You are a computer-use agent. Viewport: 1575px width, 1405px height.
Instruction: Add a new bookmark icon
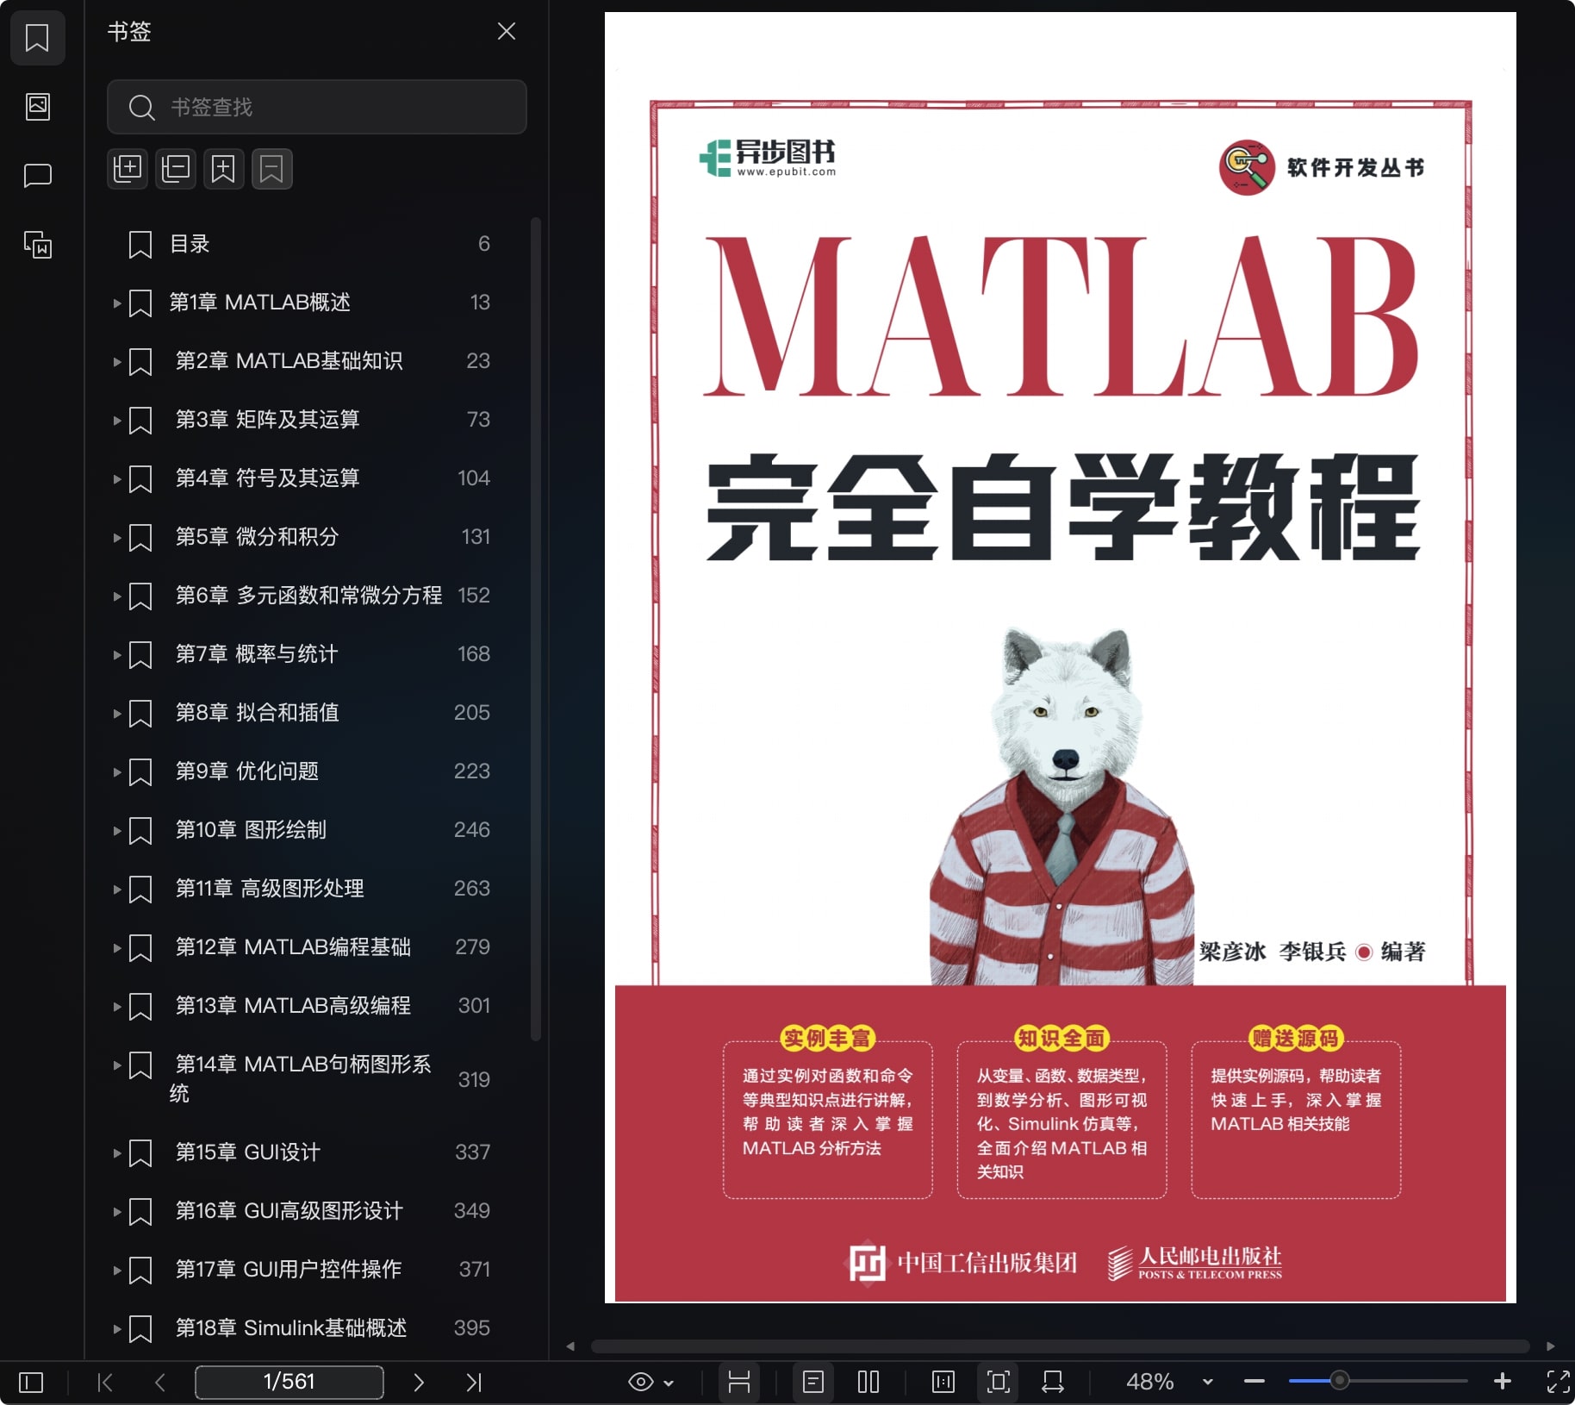tap(224, 168)
